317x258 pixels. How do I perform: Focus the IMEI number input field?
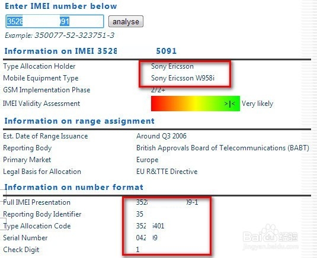pos(55,21)
